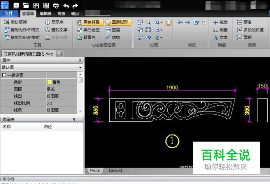Image resolution: width=270 pixels, height=184 pixels.
Task: Open the zoom in dropdown arrow
Action: (x=162, y=23)
